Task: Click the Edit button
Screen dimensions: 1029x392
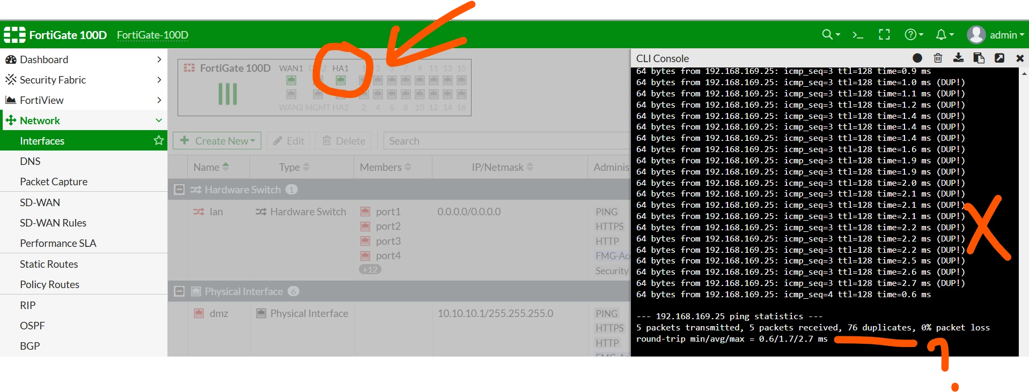Action: pos(288,141)
